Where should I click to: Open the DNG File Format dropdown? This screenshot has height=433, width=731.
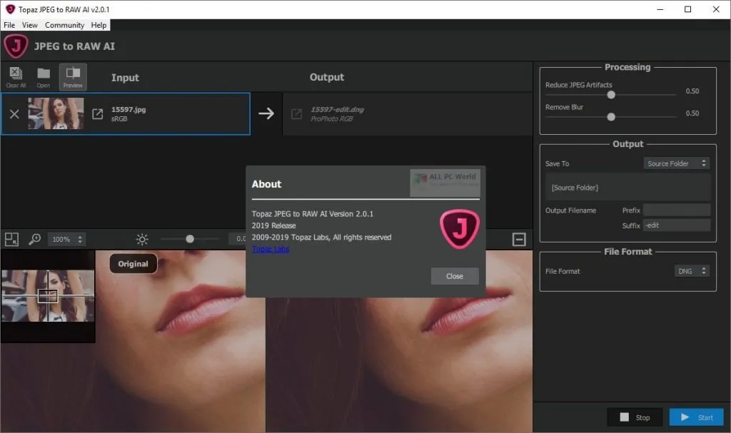click(692, 271)
